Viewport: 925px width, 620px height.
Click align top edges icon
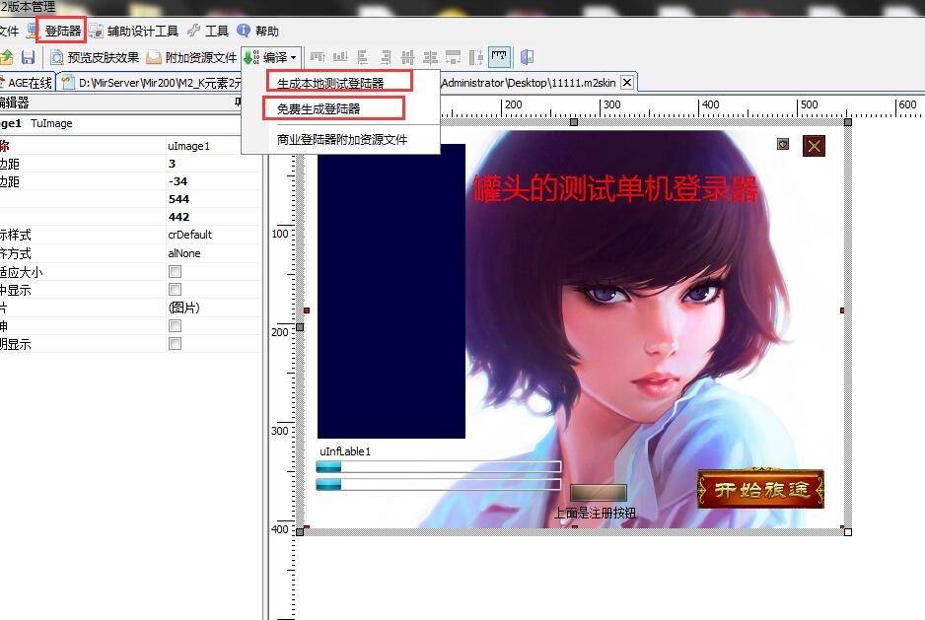tap(318, 57)
